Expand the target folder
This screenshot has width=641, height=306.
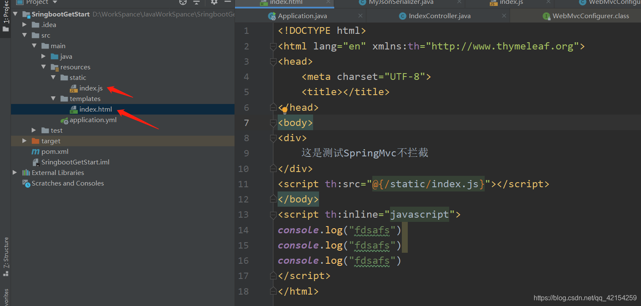point(25,141)
